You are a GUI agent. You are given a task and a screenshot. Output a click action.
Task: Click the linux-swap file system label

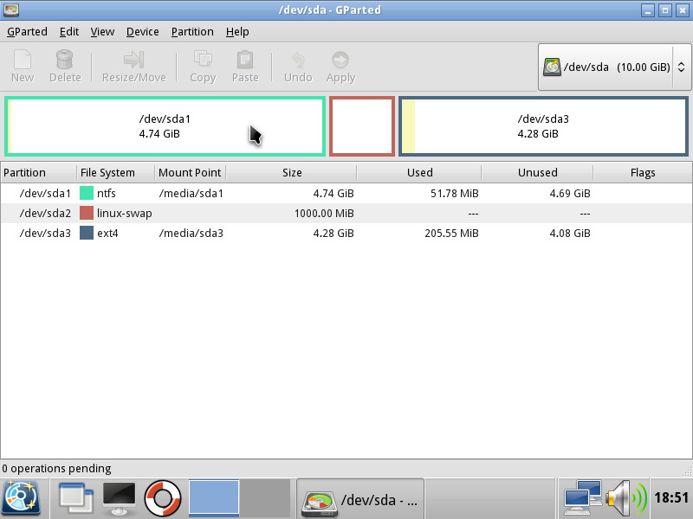click(124, 214)
